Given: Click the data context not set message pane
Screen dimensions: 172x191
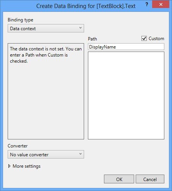Looking at the screenshot, I should click(x=46, y=91).
